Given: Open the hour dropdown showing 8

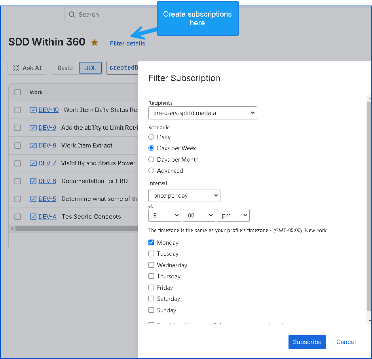Looking at the screenshot, I should pyautogui.click(x=165, y=215).
